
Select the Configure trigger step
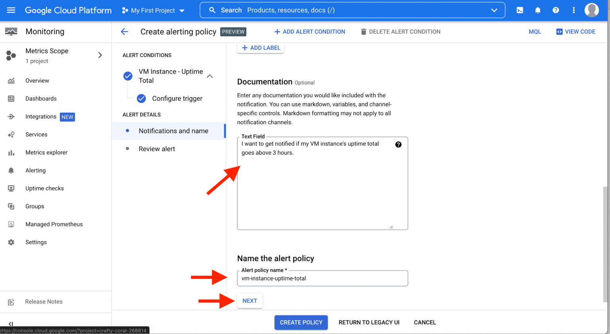pos(177,98)
